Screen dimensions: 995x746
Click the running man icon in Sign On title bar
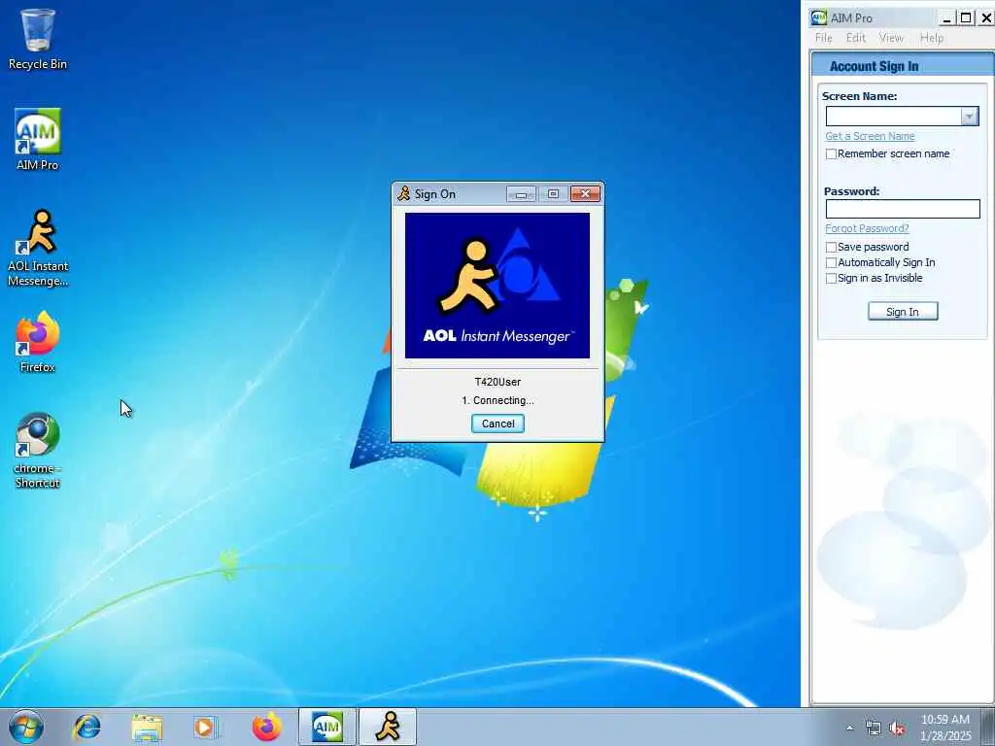(x=403, y=193)
